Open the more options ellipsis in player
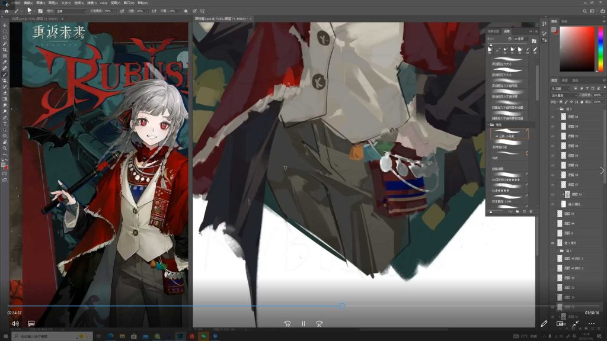The image size is (607, 341). pyautogui.click(x=591, y=324)
